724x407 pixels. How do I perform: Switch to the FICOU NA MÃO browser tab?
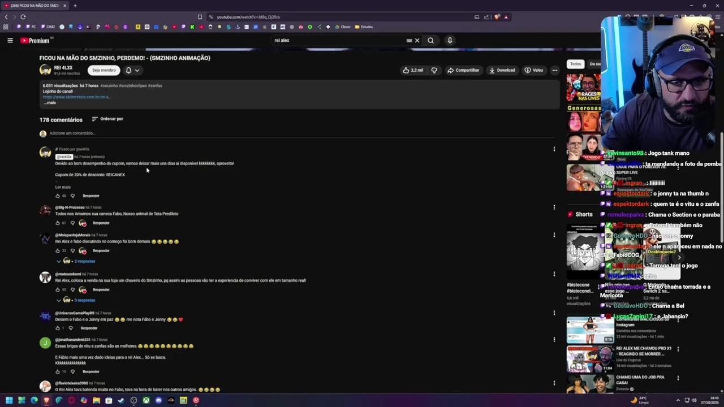tap(35, 6)
